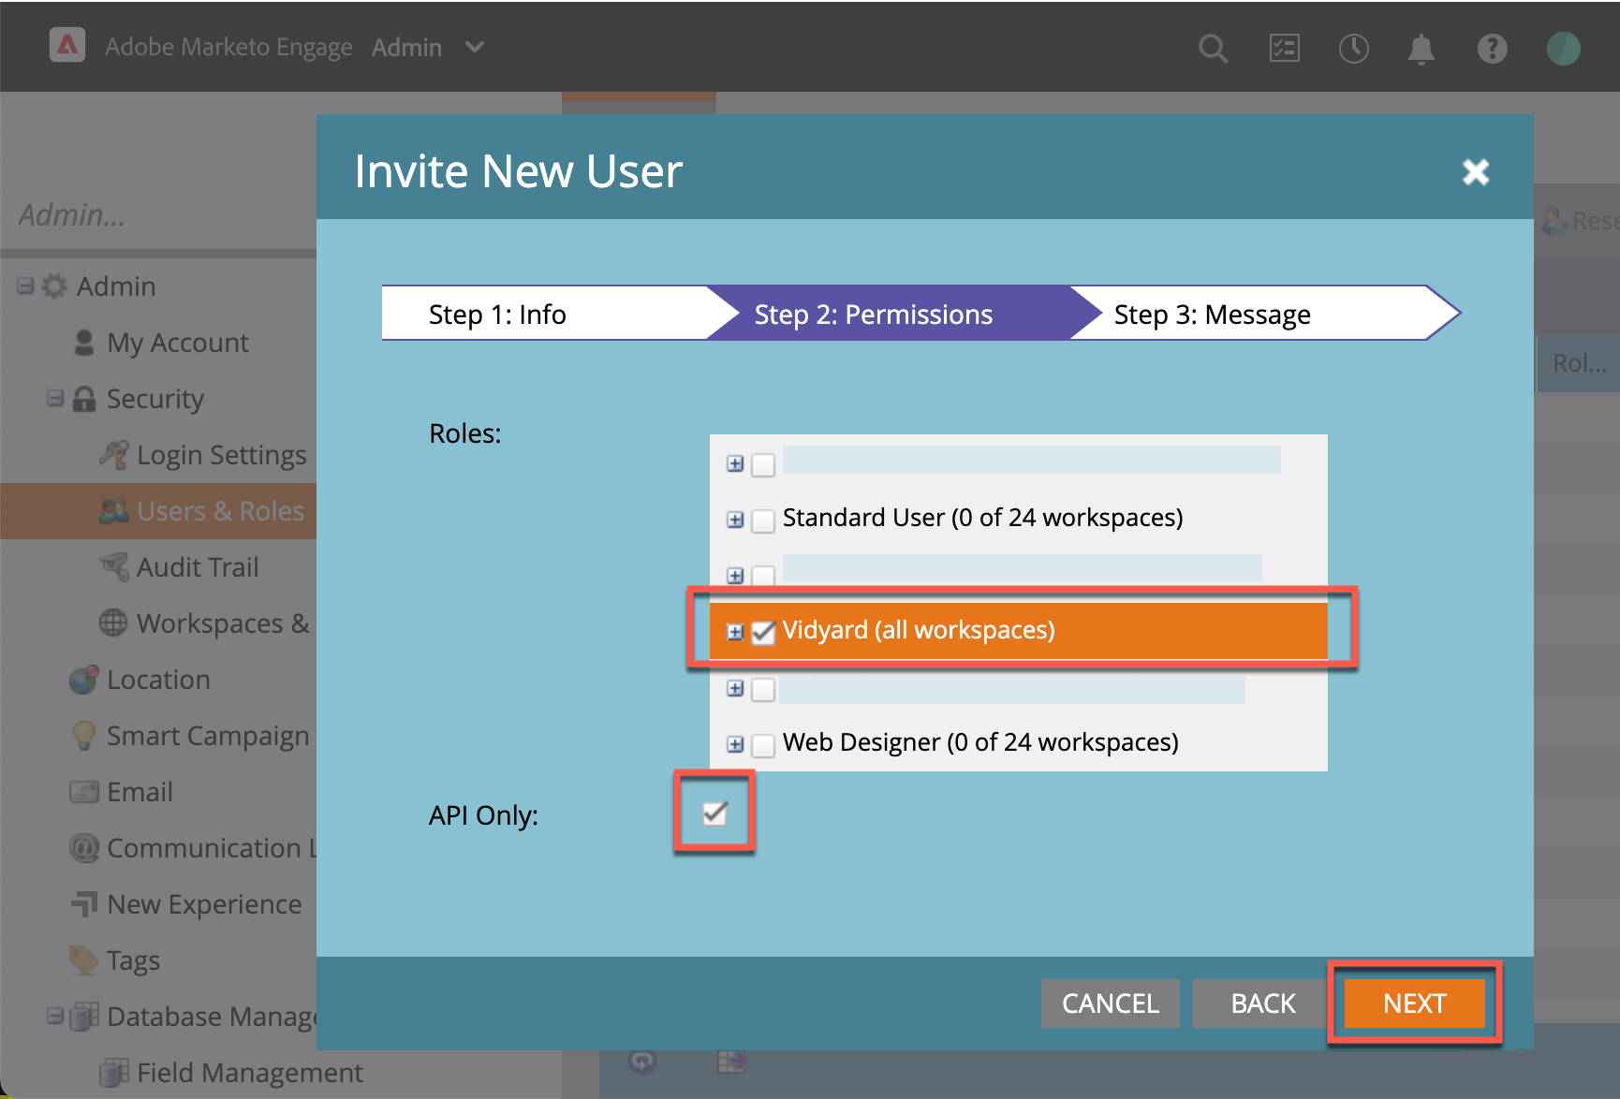Open the user profile avatar
The image size is (1620, 1099).
(1563, 48)
